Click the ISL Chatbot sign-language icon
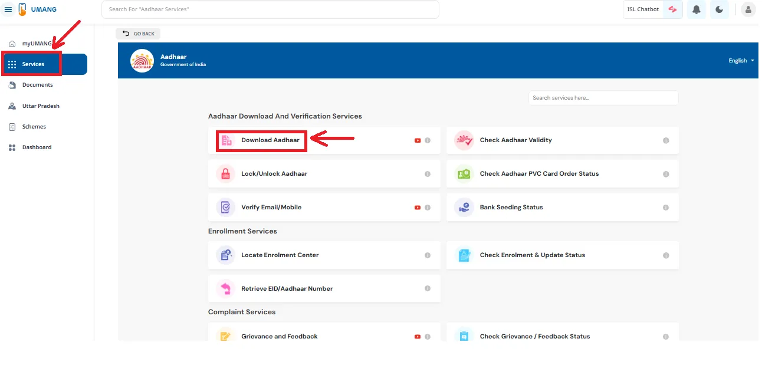The height and width of the screenshot is (365, 762). [x=672, y=9]
